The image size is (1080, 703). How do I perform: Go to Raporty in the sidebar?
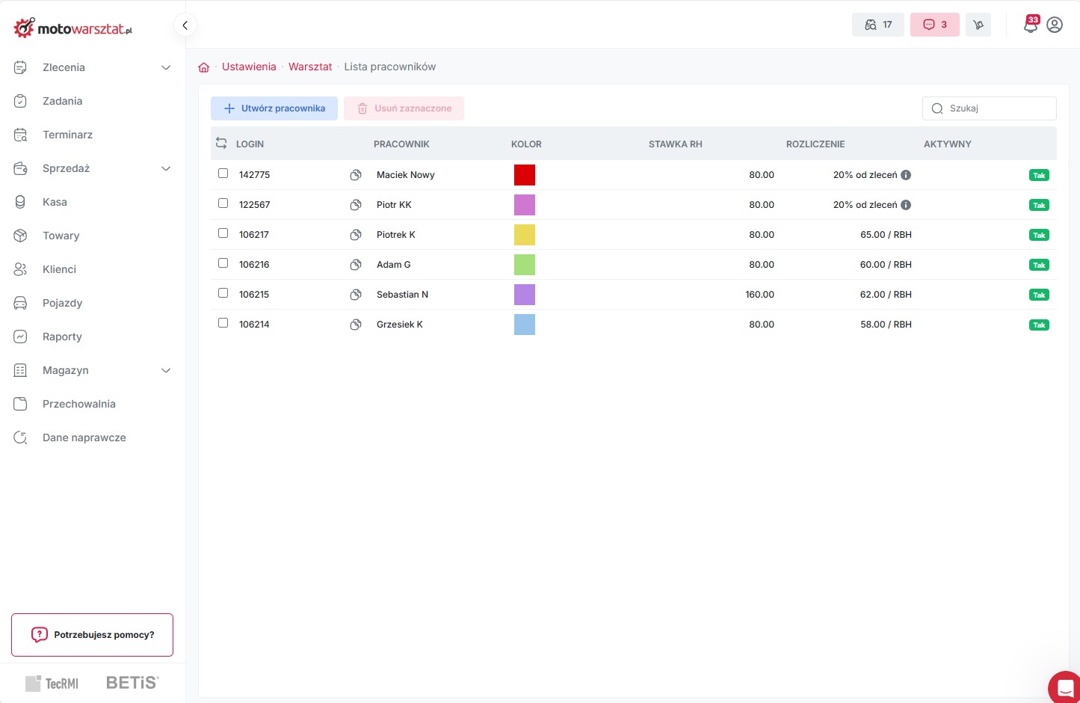click(62, 337)
